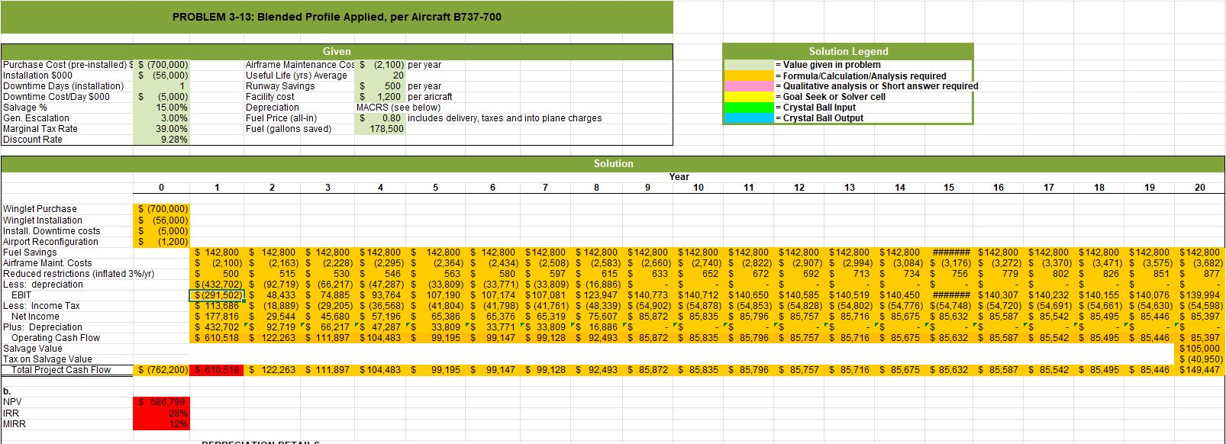
Task: Select Plus Depreciation year 2 cell 92,719
Action: pos(273,327)
